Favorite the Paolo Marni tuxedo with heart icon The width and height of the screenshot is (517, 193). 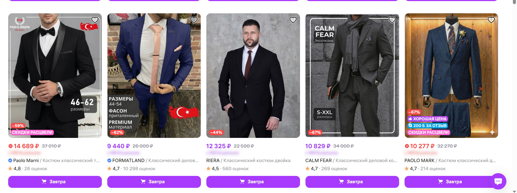pyautogui.click(x=95, y=20)
